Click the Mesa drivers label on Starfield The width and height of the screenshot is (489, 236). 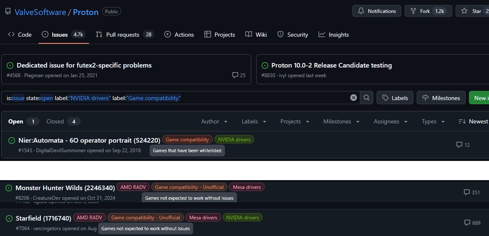click(x=204, y=217)
